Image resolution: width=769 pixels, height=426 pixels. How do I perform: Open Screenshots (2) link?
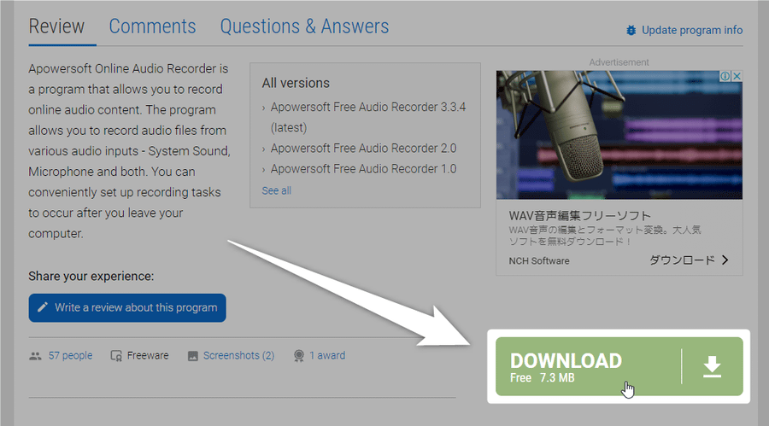coord(239,355)
